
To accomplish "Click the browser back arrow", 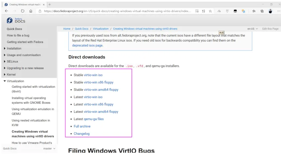I will [7, 11].
